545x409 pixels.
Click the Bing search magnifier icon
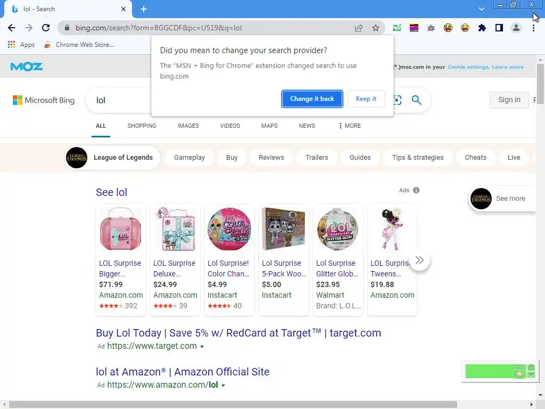pos(416,100)
